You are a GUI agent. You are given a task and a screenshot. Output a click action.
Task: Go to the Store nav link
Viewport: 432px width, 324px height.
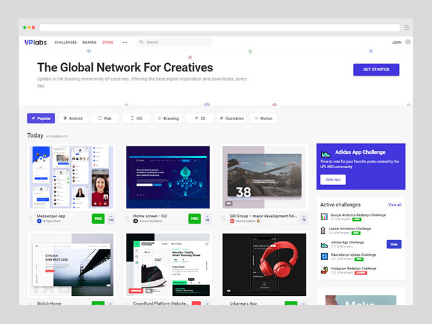(x=108, y=43)
